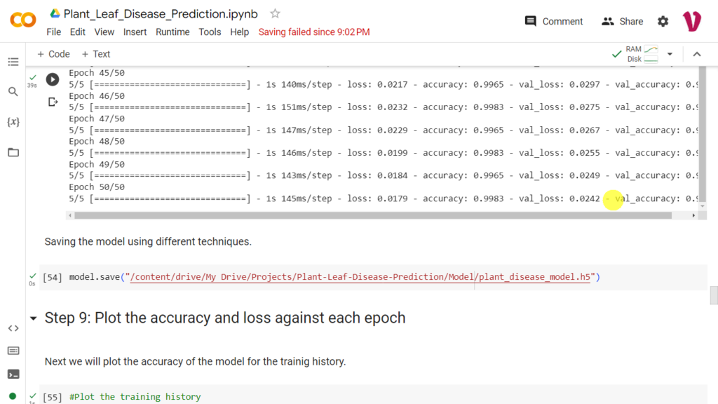The height and width of the screenshot is (404, 718).
Task: Click into the model.save code cell
Action: (373, 277)
